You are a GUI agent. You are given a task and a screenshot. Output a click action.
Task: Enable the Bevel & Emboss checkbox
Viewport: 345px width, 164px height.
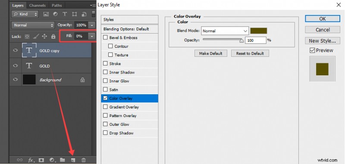click(x=105, y=37)
